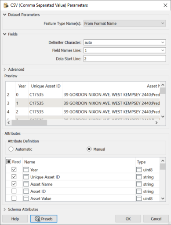Click preview horizontal scroll left arrow
The height and width of the screenshot is (225, 171).
click(x=9, y=122)
